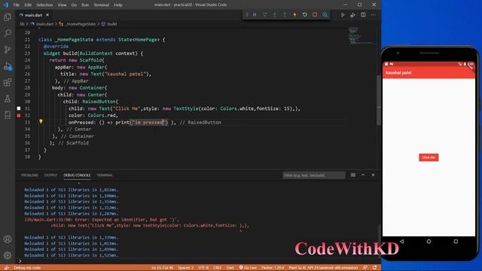Tap the emulator Home navigation button
This screenshot has width=482, height=271.
[429, 242]
